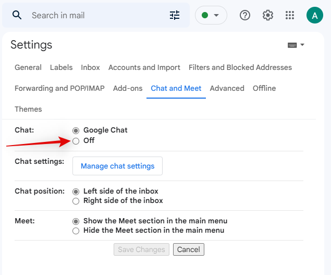Screen dimensions: 331x275
Task: Open the status indicator dropdown
Action: tap(211, 15)
